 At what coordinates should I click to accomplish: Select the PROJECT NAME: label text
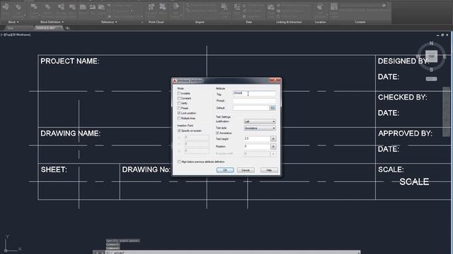70,61
